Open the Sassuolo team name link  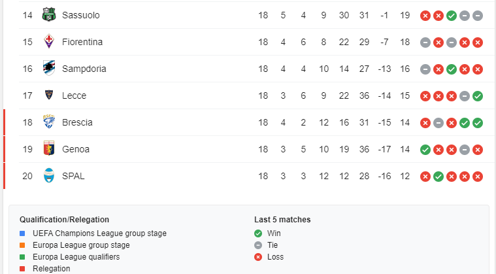80,15
